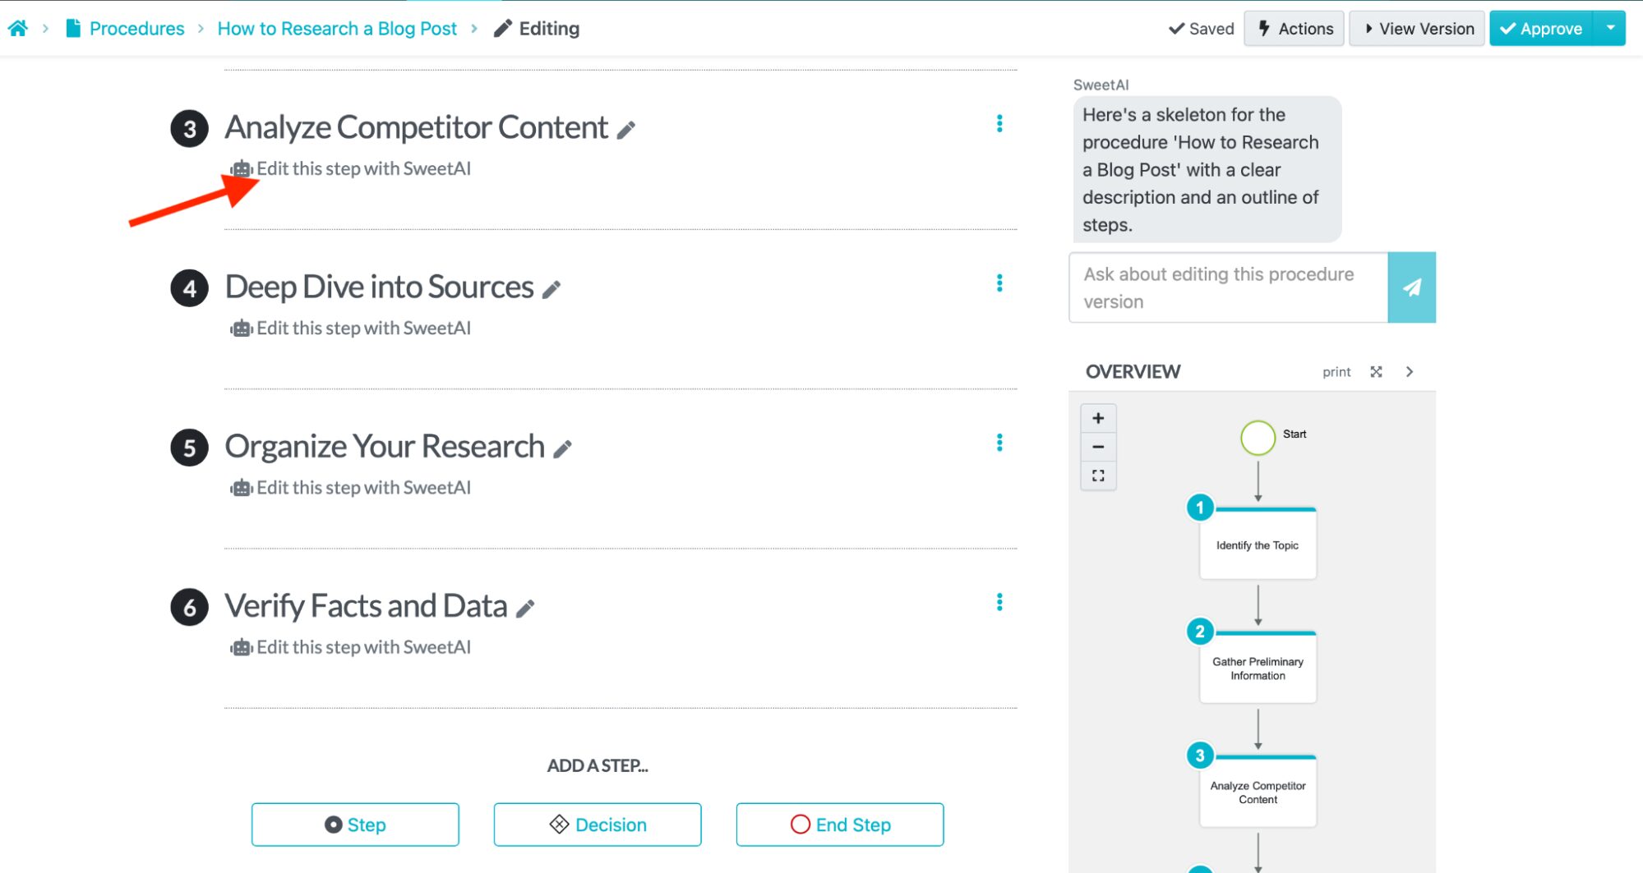Image resolution: width=1643 pixels, height=873 pixels.
Task: Add an End Step
Action: click(x=840, y=825)
